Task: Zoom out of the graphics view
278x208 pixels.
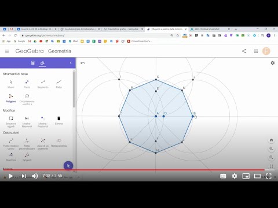Action: click(271, 157)
